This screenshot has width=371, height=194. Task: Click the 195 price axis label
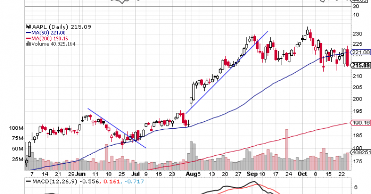pyautogui.click(x=357, y=111)
